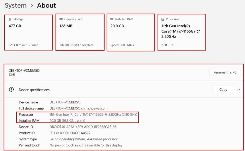Open the Graphics Card summary card
The width and height of the screenshot is (245, 151).
(x=80, y=32)
